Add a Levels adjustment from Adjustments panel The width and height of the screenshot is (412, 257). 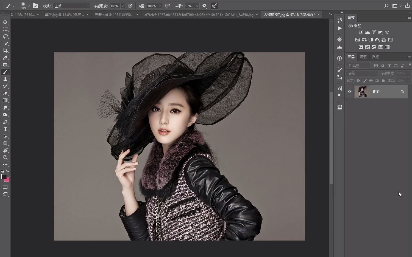(367, 32)
